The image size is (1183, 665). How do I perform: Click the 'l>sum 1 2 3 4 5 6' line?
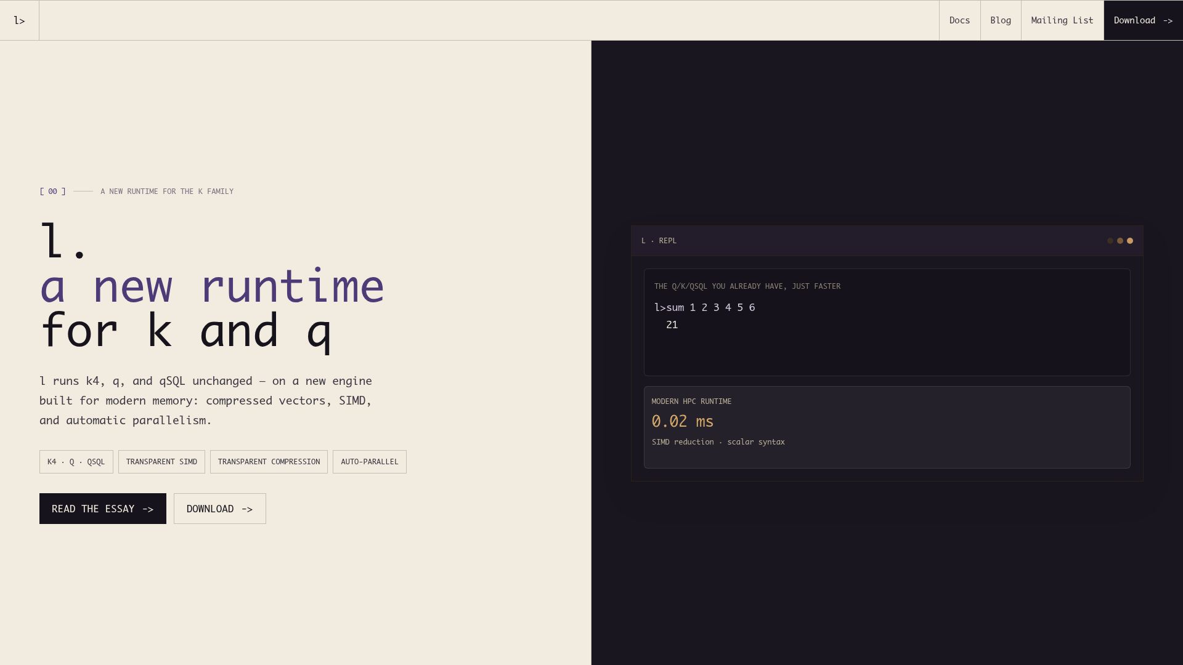pos(704,307)
